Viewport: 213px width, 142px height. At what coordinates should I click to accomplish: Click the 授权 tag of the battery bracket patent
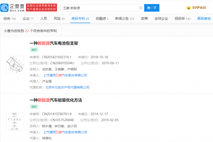(34, 50)
